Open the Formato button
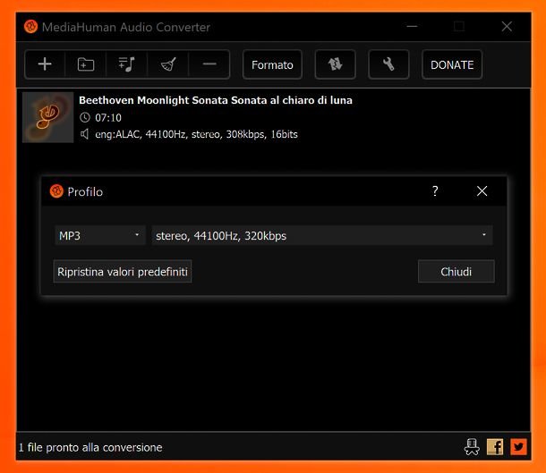The image size is (546, 473). (x=272, y=64)
